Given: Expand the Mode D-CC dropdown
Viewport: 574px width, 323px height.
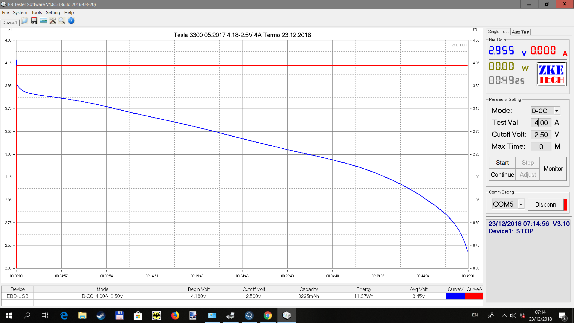Looking at the screenshot, I should (x=557, y=111).
